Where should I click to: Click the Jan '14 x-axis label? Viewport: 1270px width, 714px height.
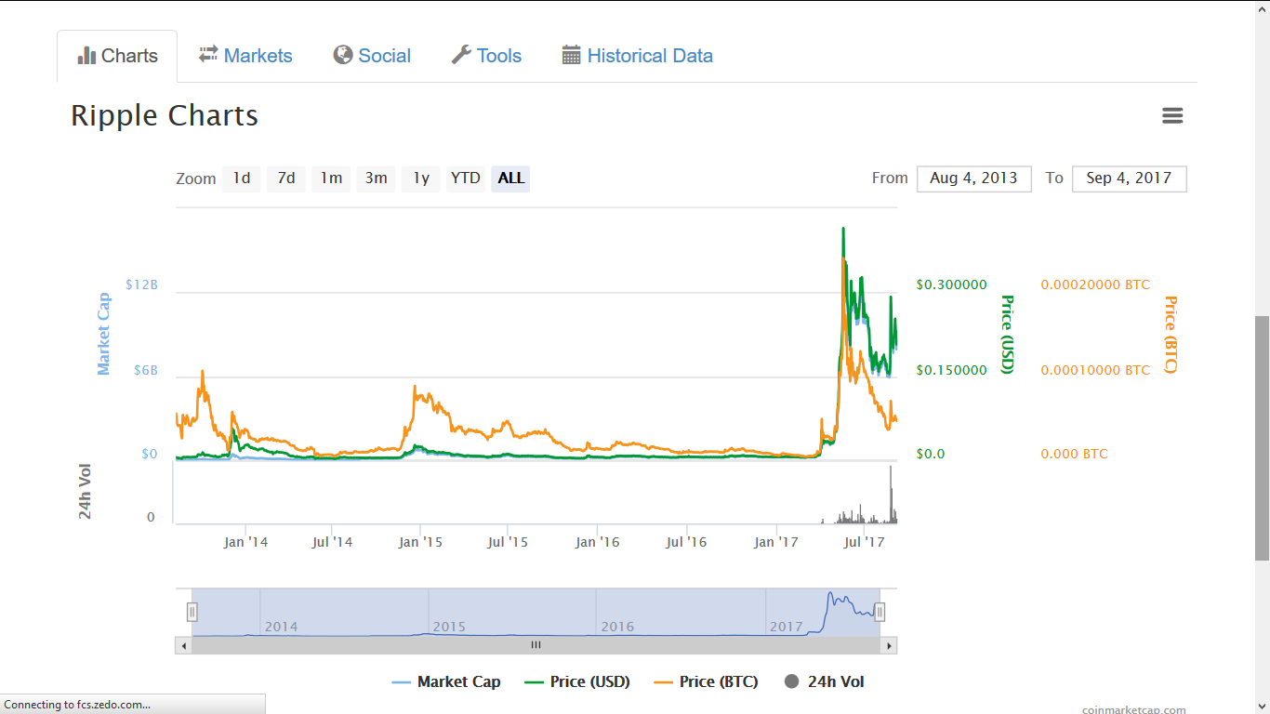[245, 542]
